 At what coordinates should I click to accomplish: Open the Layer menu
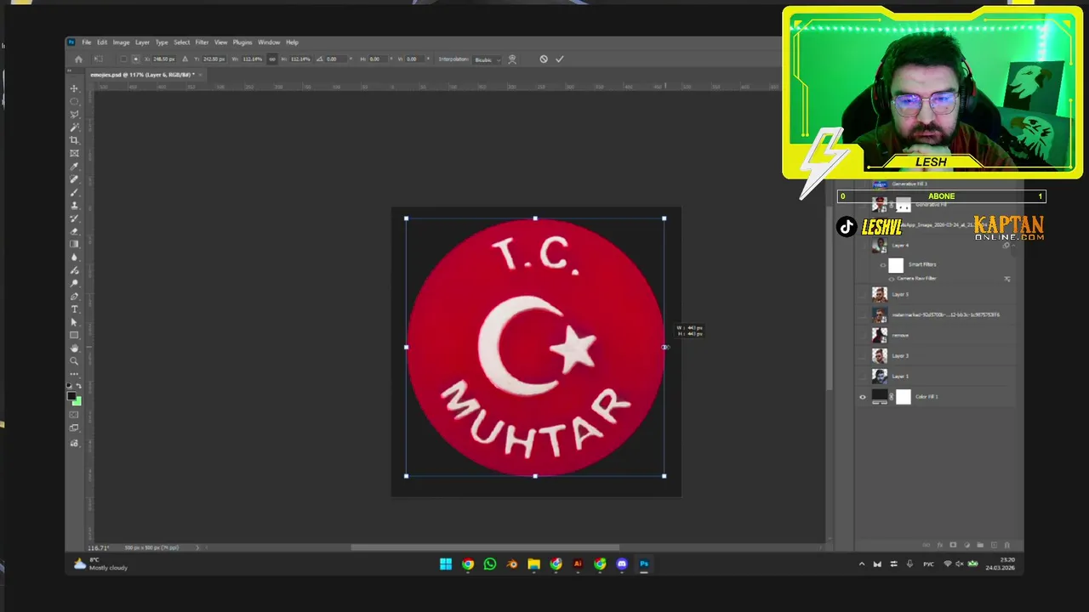click(142, 42)
